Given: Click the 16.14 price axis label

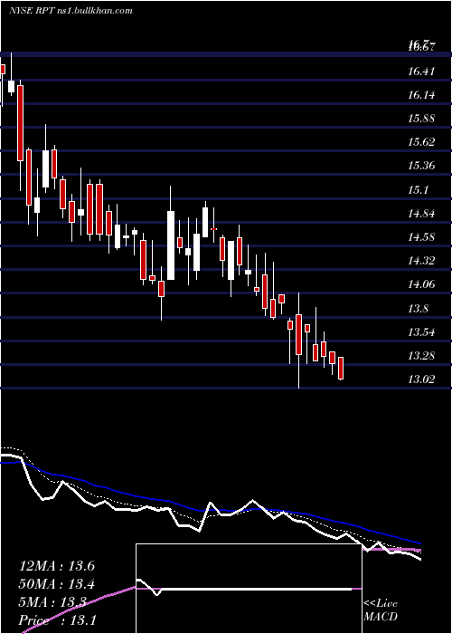Looking at the screenshot, I should (x=422, y=95).
